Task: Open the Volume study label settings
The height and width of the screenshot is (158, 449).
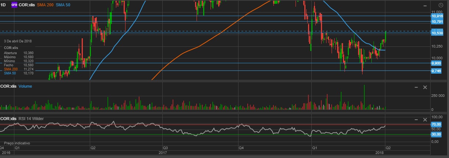Action: click(x=25, y=86)
